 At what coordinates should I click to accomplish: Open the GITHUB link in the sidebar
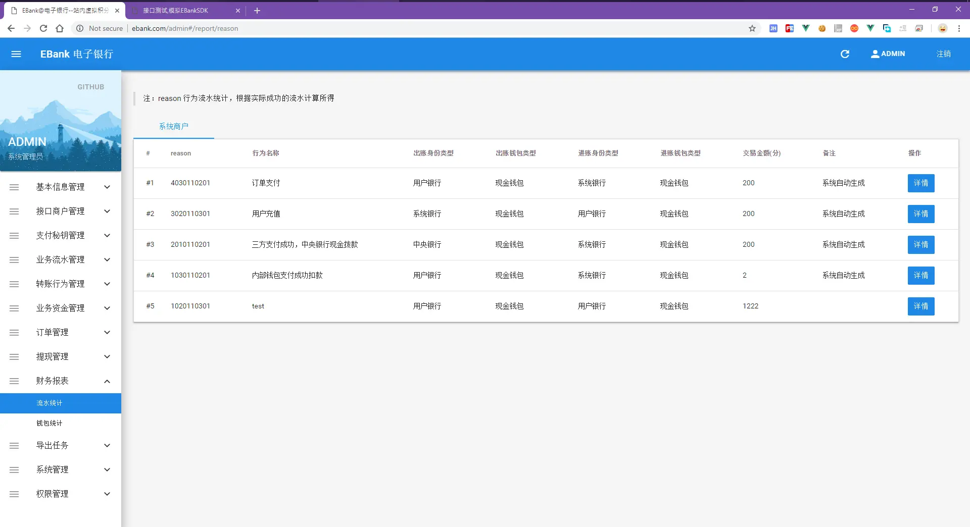point(91,87)
